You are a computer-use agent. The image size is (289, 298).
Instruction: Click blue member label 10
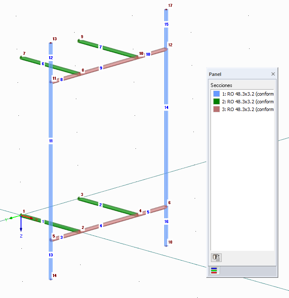148,54
